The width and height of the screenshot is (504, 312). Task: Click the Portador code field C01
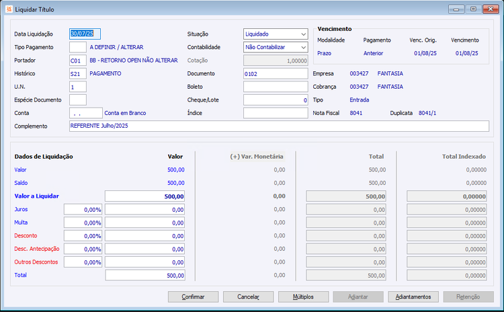(78, 61)
